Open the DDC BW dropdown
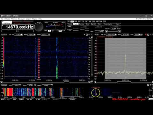This screenshot has height=115, width=153. coord(18,35)
